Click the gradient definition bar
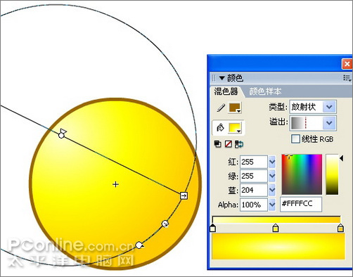 [x=276, y=219]
